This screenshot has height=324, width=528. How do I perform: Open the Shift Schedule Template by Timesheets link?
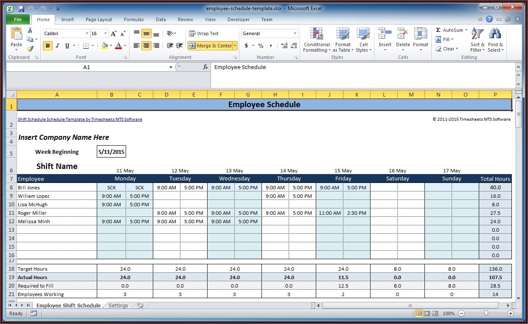(80, 119)
